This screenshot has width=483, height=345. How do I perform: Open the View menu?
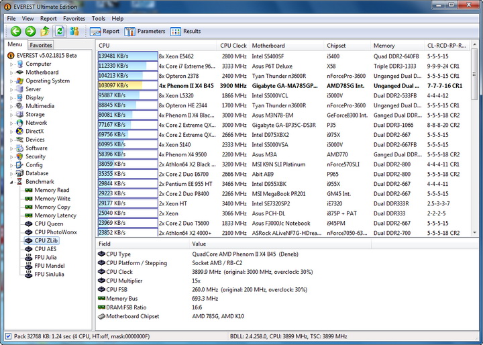point(28,19)
